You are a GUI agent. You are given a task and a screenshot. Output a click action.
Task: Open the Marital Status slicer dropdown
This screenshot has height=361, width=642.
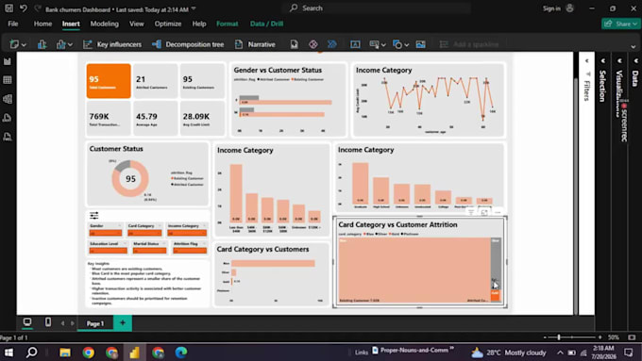point(149,251)
